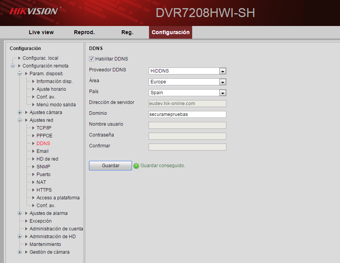Viewport: 340px width, 263px height.
Task: Expand the Gestión de cámara node
Action: click(19, 252)
